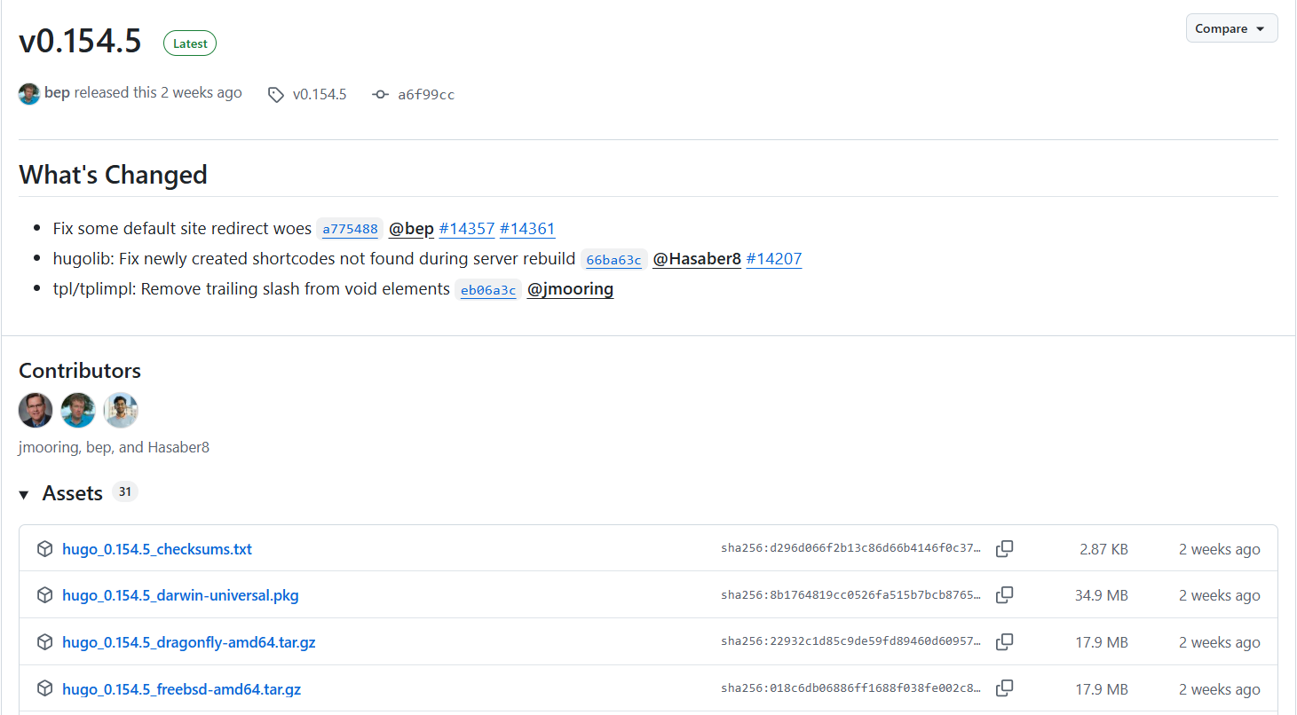Open Hasaber8's contributor avatar
The image size is (1297, 715).
tap(121, 411)
